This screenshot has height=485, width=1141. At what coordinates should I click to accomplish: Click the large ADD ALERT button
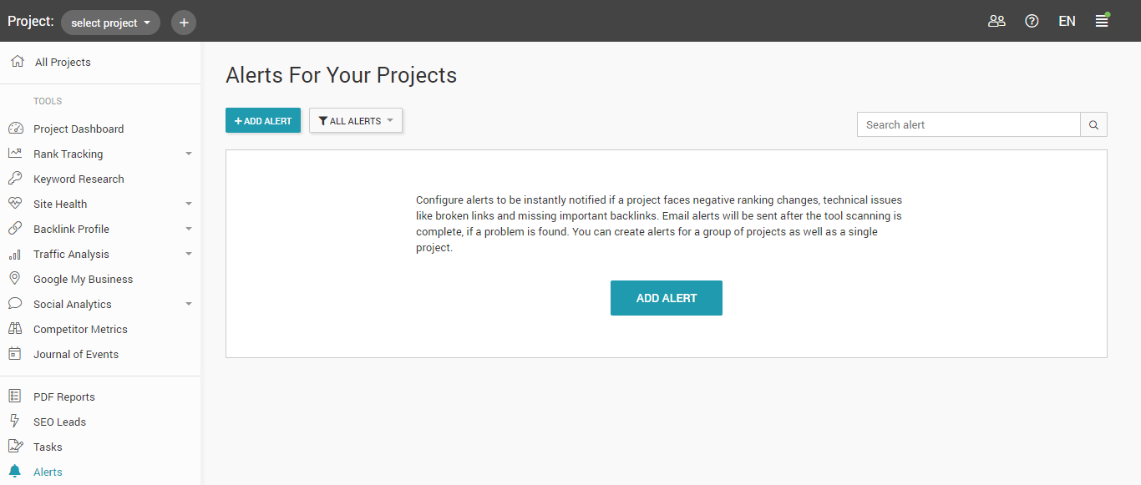pos(667,298)
